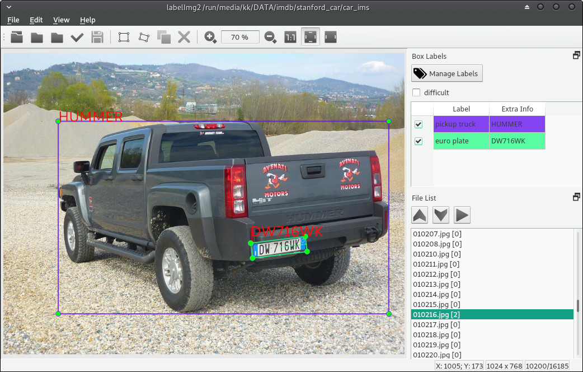Select 010210.jpg [0] in file list

click(x=492, y=254)
